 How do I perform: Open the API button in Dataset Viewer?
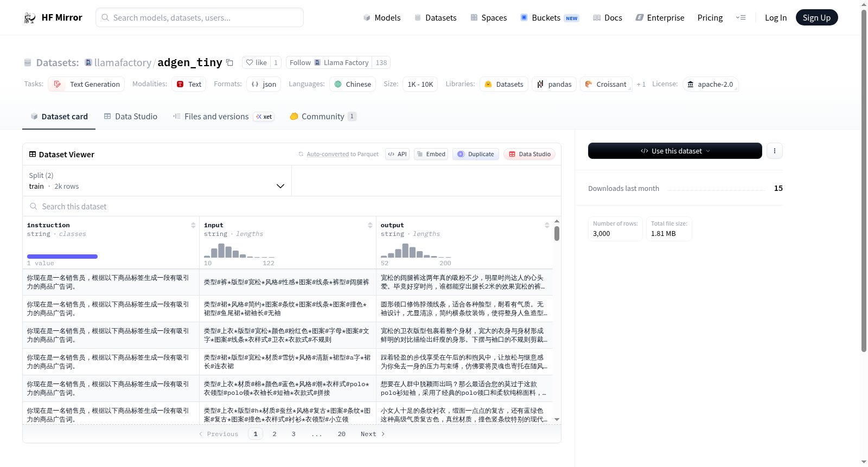pos(397,154)
